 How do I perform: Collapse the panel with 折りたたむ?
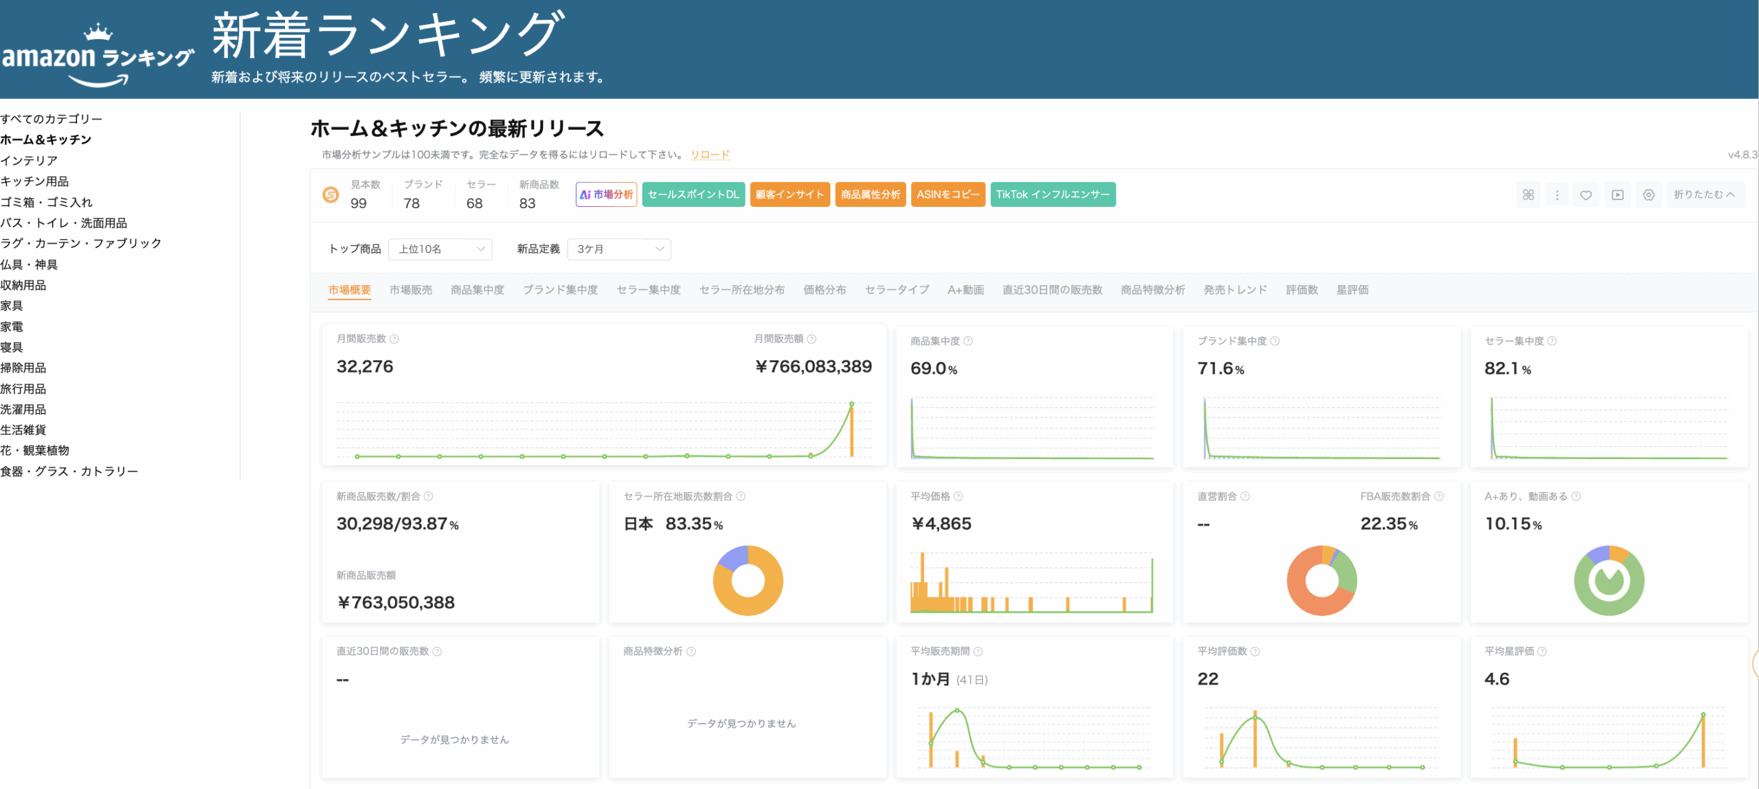pyautogui.click(x=1704, y=195)
